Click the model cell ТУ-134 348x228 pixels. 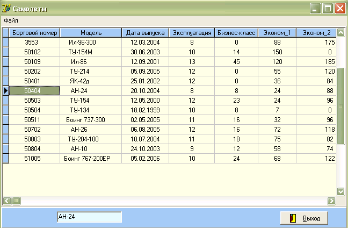[91, 110]
